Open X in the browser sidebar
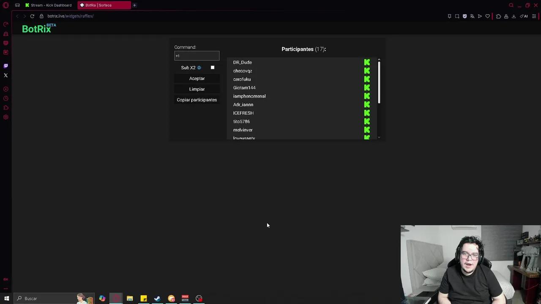The image size is (541, 304). point(6,75)
